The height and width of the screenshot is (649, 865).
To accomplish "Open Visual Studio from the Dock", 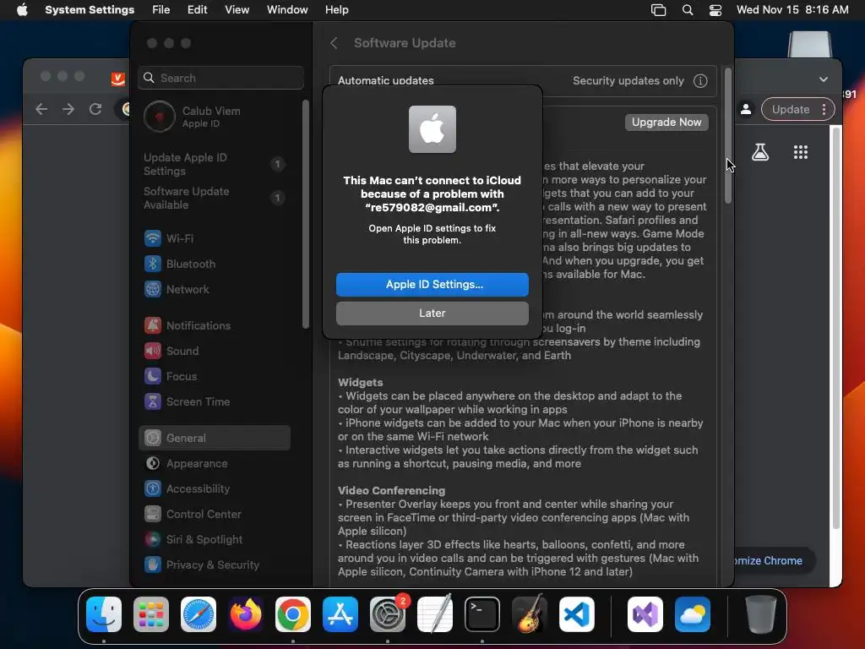I will [x=645, y=614].
